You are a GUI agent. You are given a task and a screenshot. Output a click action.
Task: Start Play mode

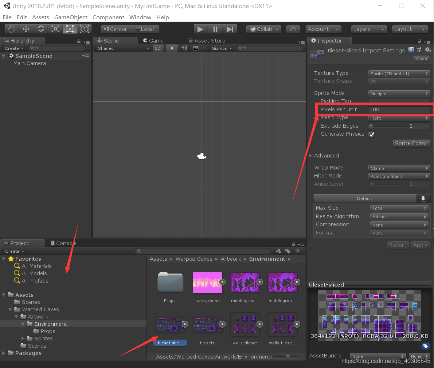(x=200, y=29)
